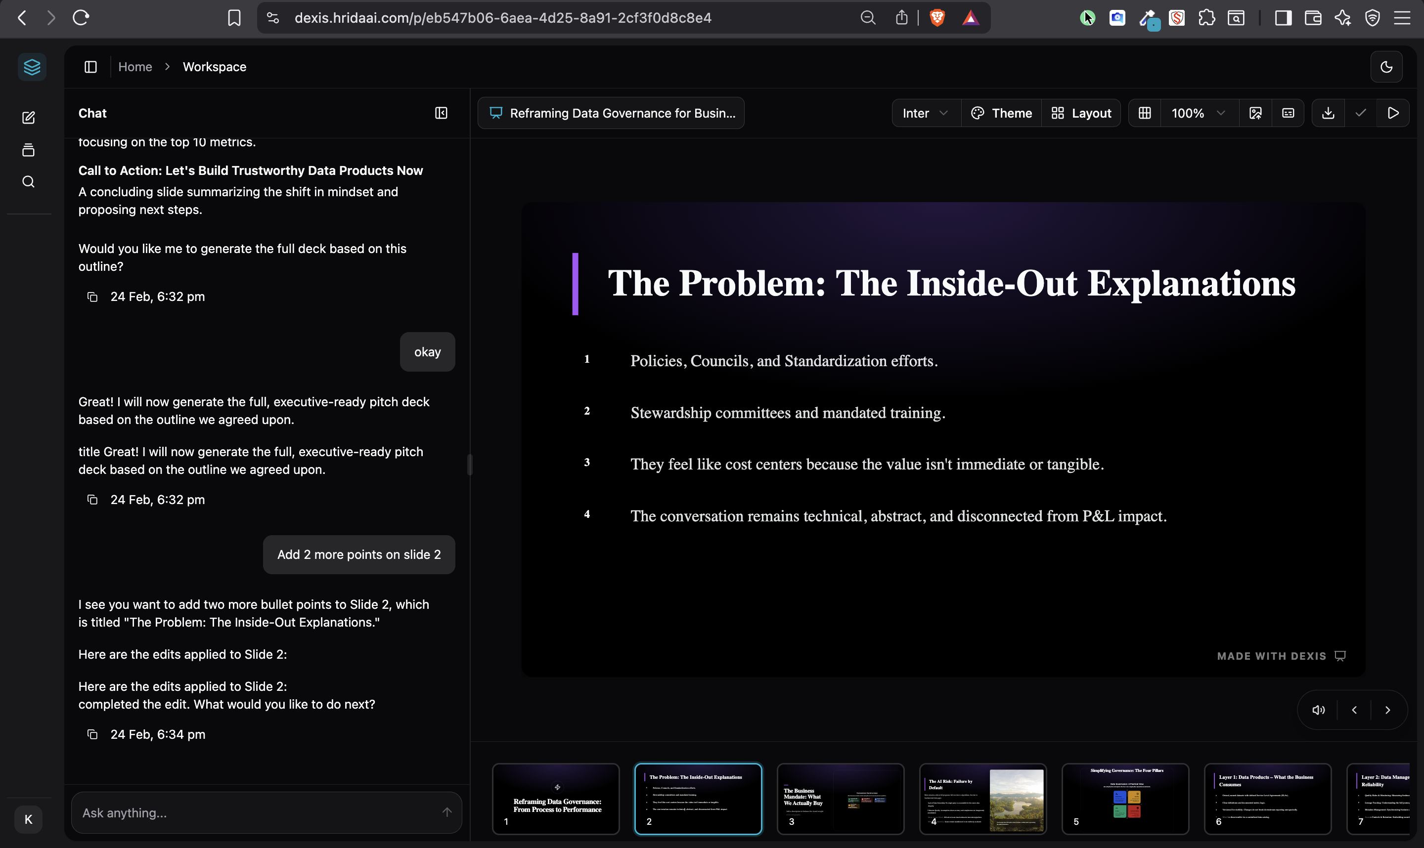Image resolution: width=1424 pixels, height=848 pixels.
Task: Open the Theme menu
Action: pyautogui.click(x=1002, y=113)
